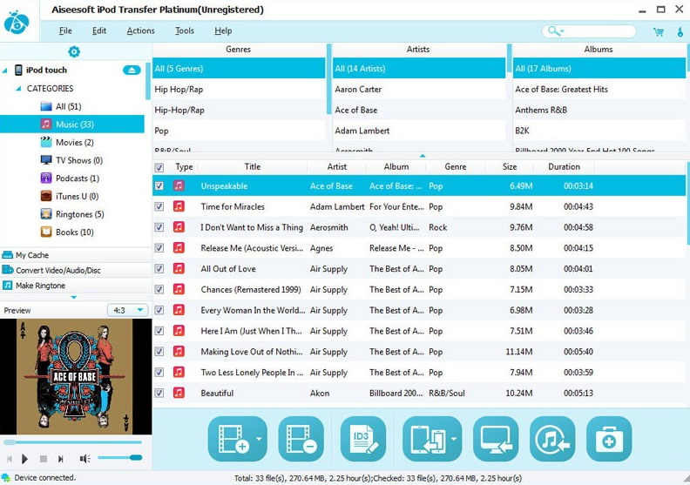Uncheck the All Out of Love checkbox
This screenshot has width=690, height=485.
159,269
